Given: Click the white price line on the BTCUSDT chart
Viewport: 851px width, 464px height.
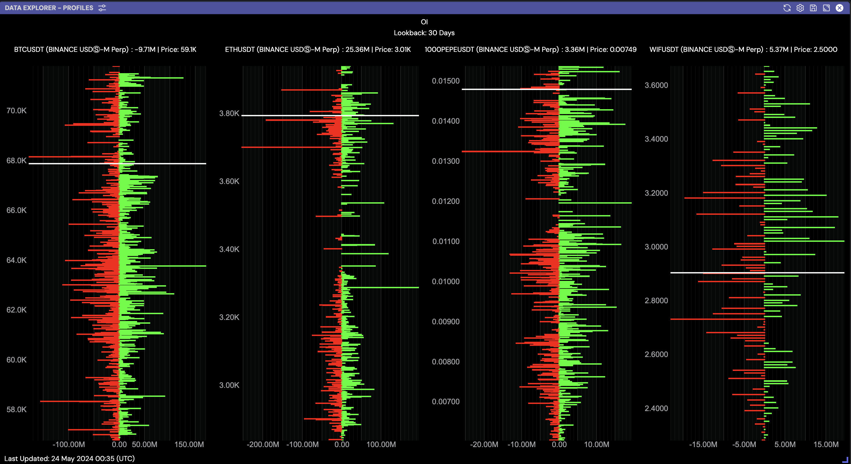Looking at the screenshot, I should (x=172, y=163).
